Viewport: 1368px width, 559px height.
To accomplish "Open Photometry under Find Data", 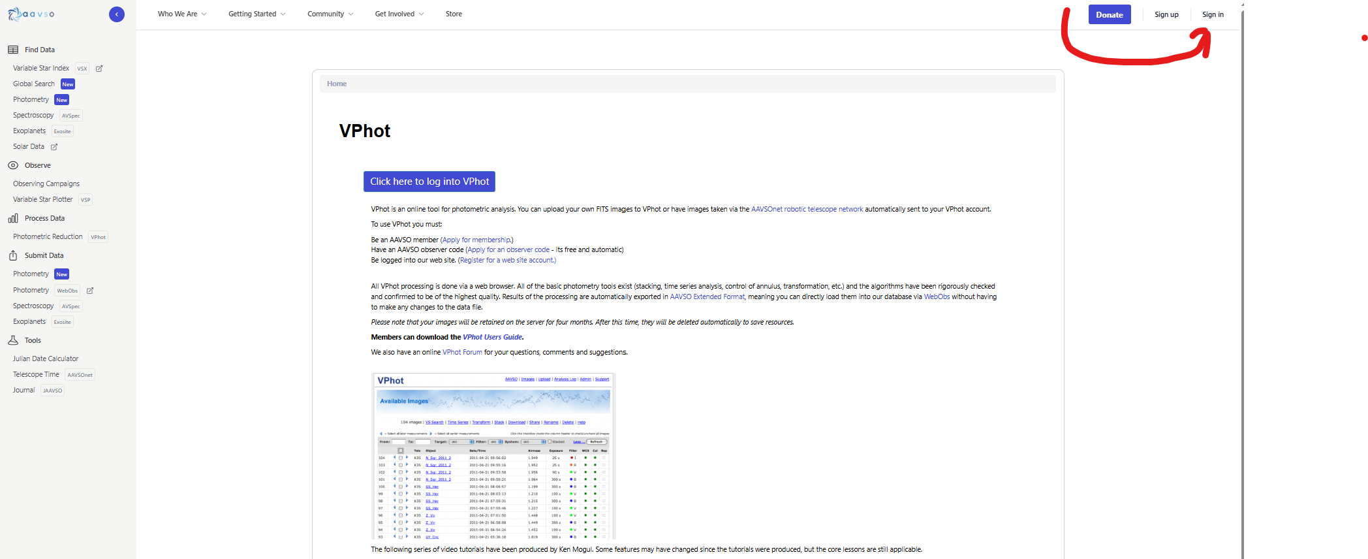I will point(31,99).
